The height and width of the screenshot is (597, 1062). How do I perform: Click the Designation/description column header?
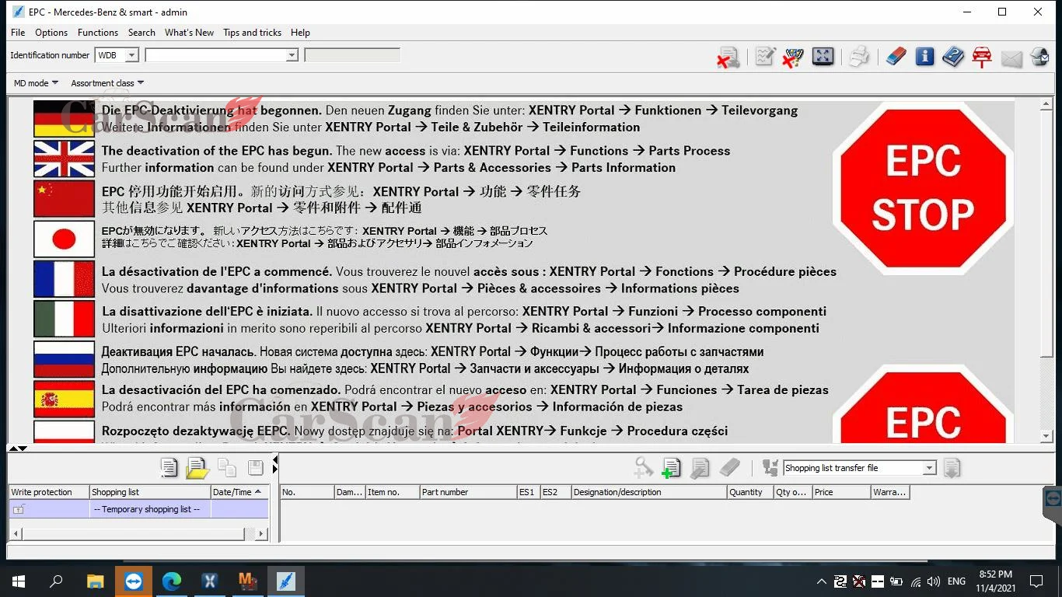[x=648, y=492]
